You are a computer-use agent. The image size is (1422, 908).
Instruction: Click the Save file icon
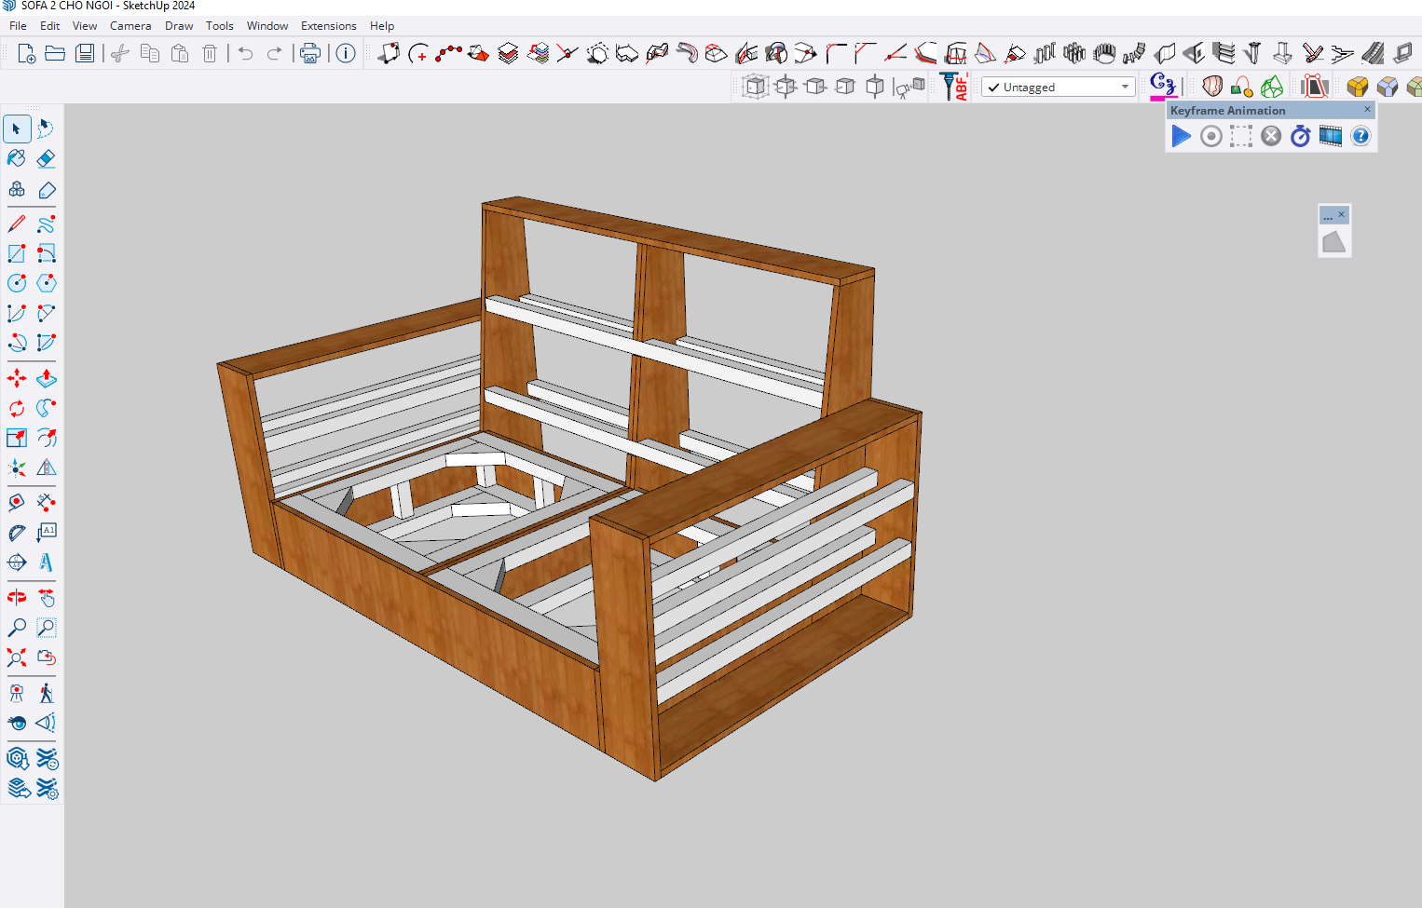point(85,53)
